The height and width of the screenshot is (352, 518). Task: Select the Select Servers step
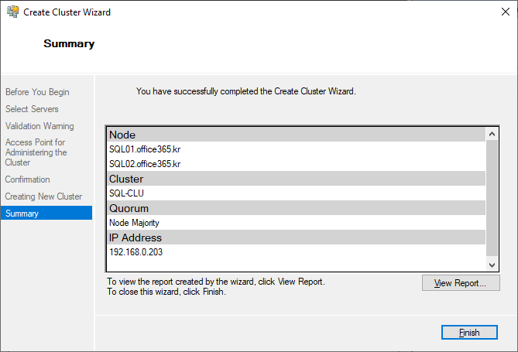pos(32,109)
